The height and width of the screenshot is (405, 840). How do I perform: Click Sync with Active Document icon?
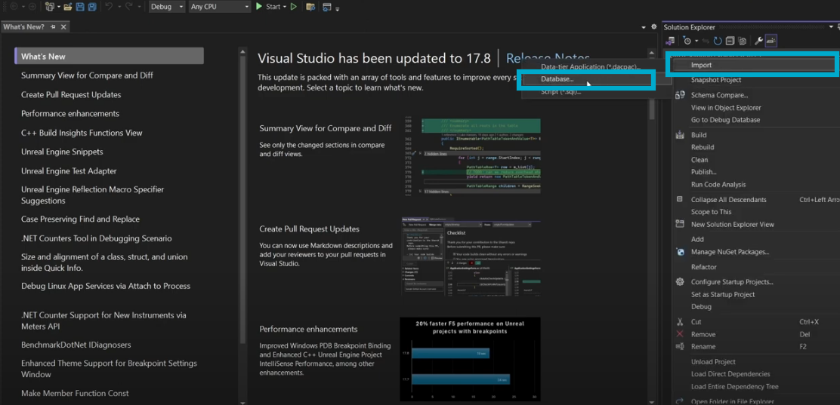pyautogui.click(x=706, y=41)
